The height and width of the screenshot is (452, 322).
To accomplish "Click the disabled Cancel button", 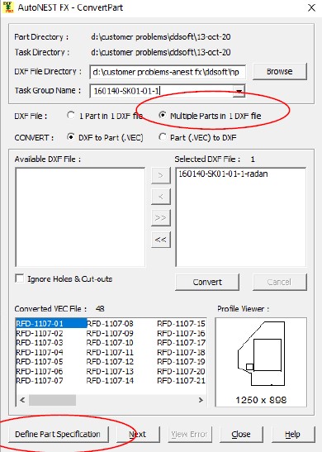I will [x=279, y=282].
